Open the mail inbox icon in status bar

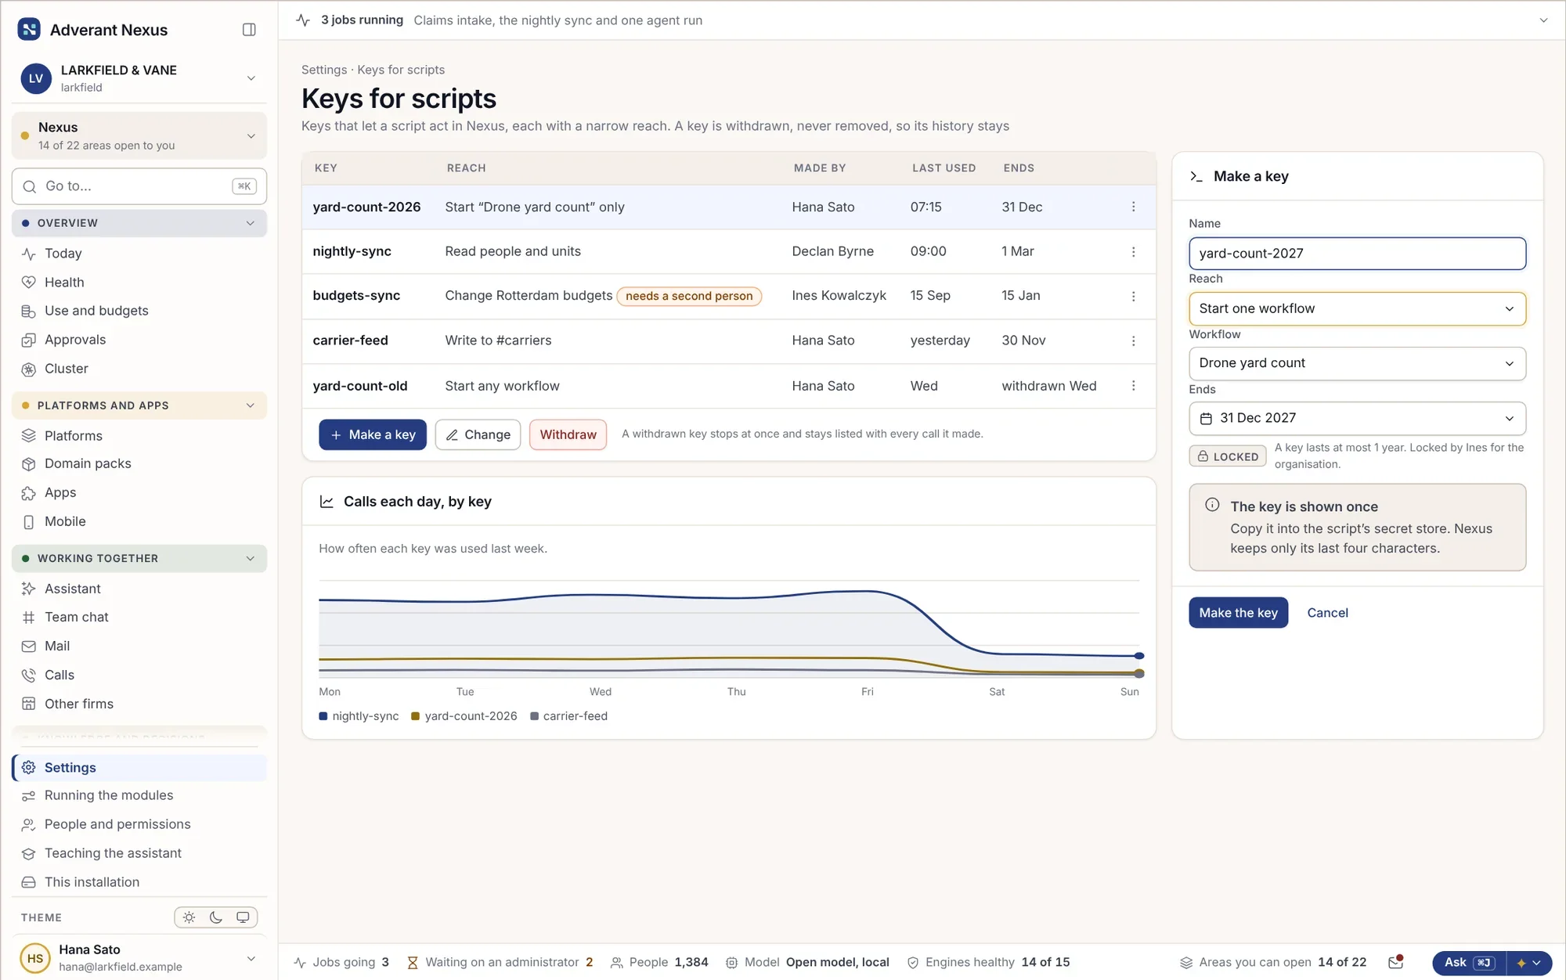coord(1395,962)
